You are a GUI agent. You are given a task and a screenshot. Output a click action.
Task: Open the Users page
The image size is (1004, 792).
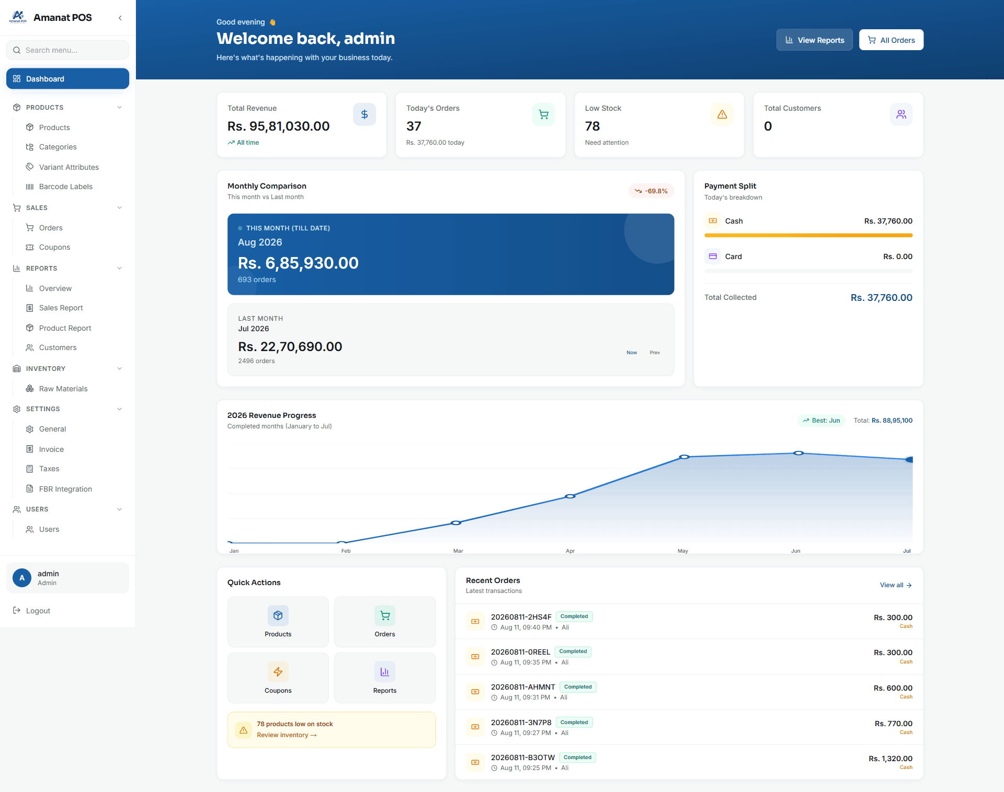pos(74,529)
